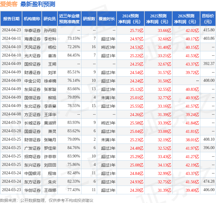Select the 广发证券 institution cell
216x203 pixels.
click(x=32, y=148)
